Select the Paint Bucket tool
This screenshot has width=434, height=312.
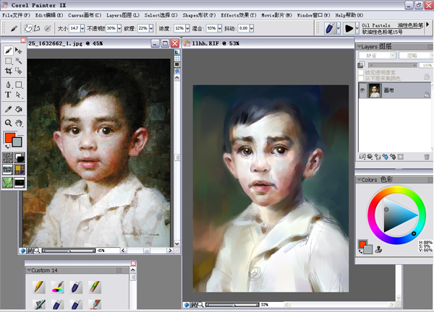[x=19, y=109]
